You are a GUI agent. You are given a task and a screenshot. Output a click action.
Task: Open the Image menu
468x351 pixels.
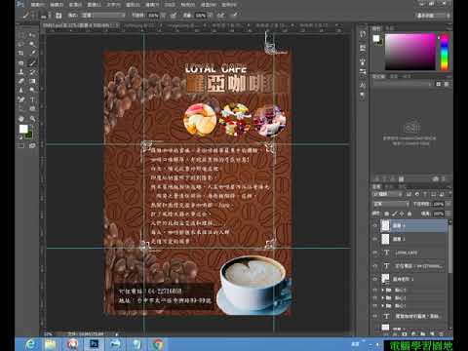75,5
